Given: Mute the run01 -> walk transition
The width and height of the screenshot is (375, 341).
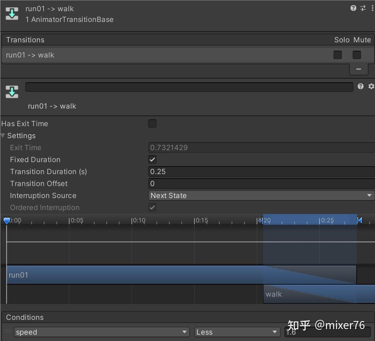Looking at the screenshot, I should (356, 55).
